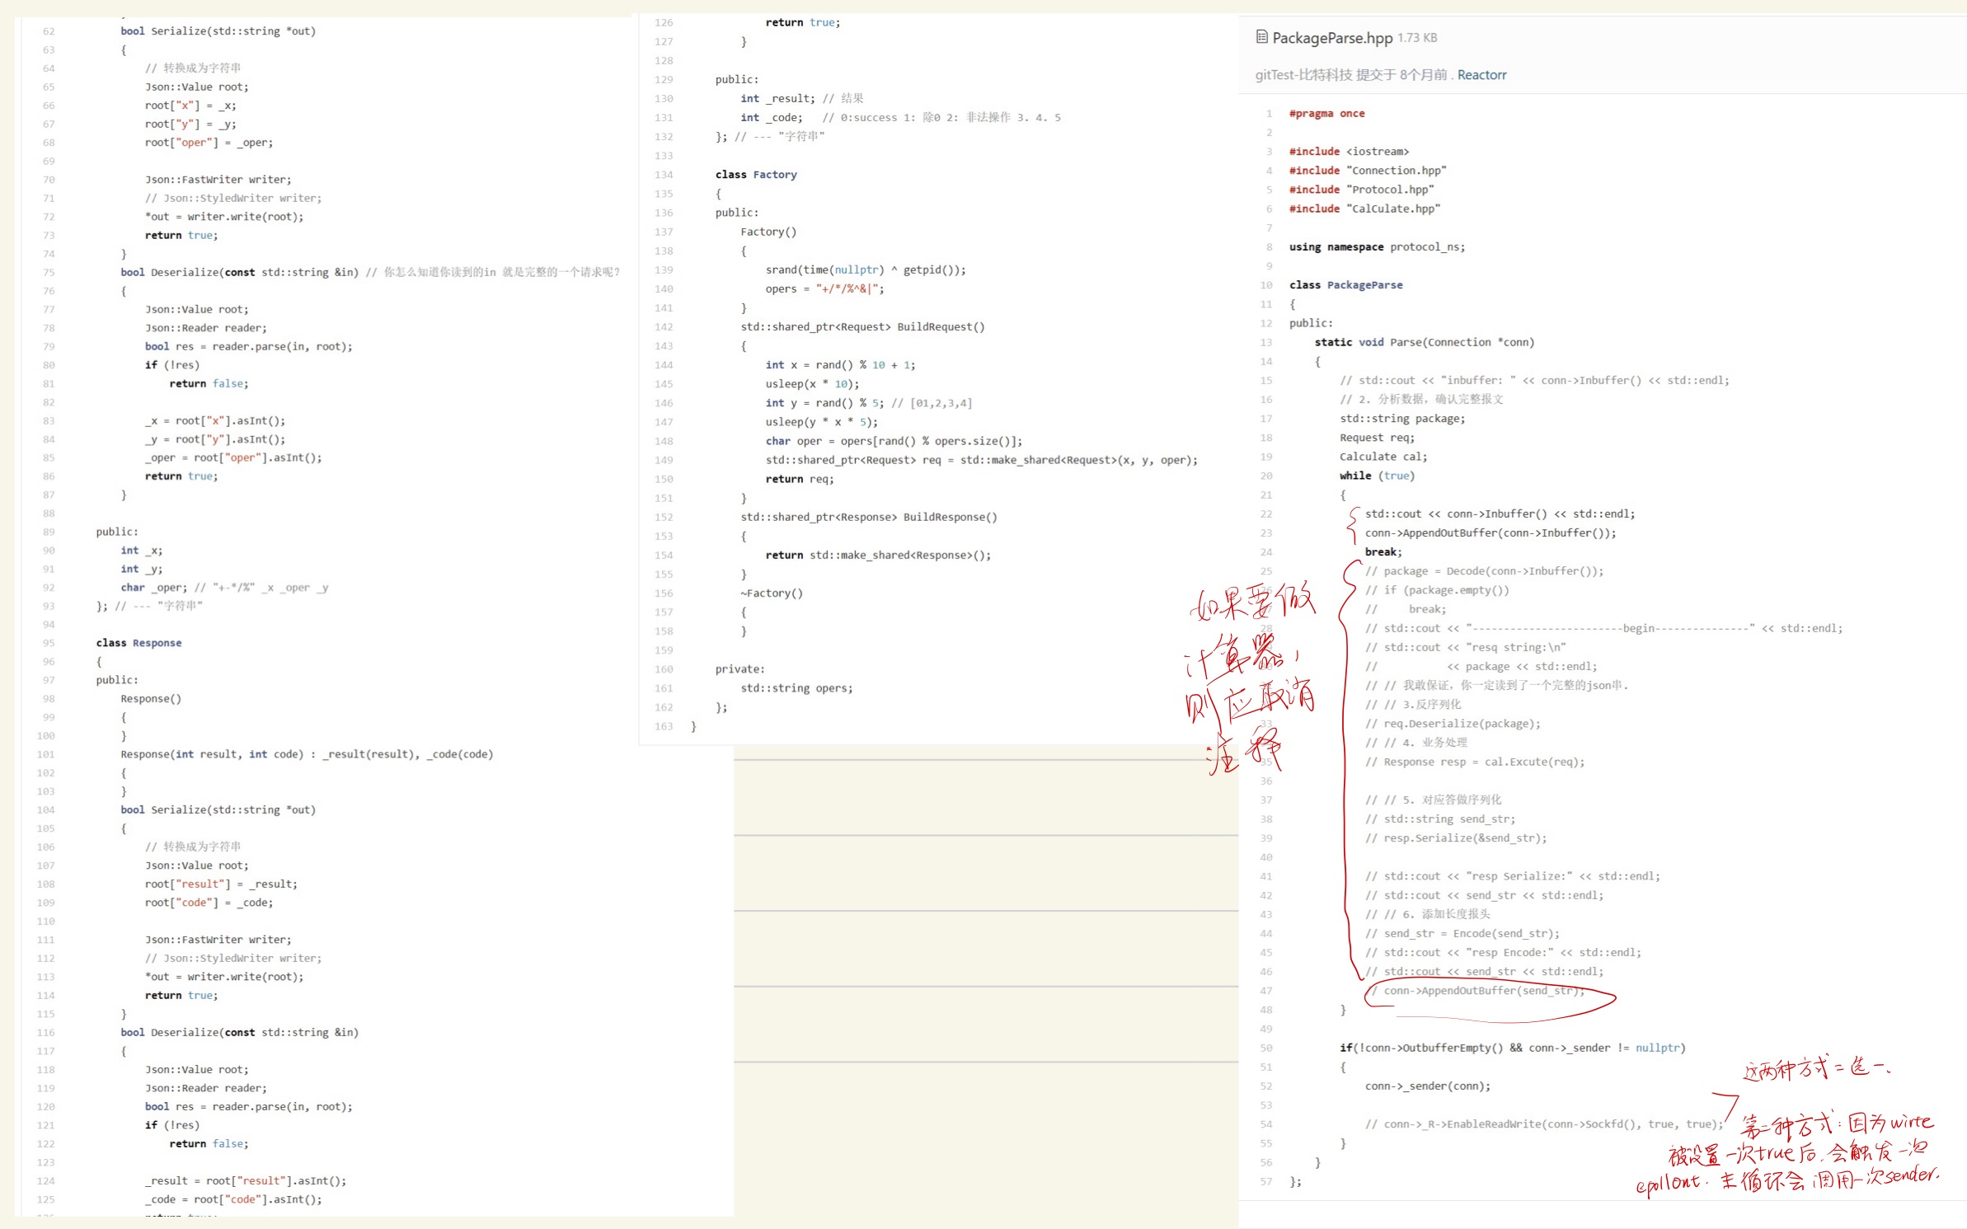Click line number 20 beside while (true)
Screen dimensions: 1967x1229
tap(1266, 476)
